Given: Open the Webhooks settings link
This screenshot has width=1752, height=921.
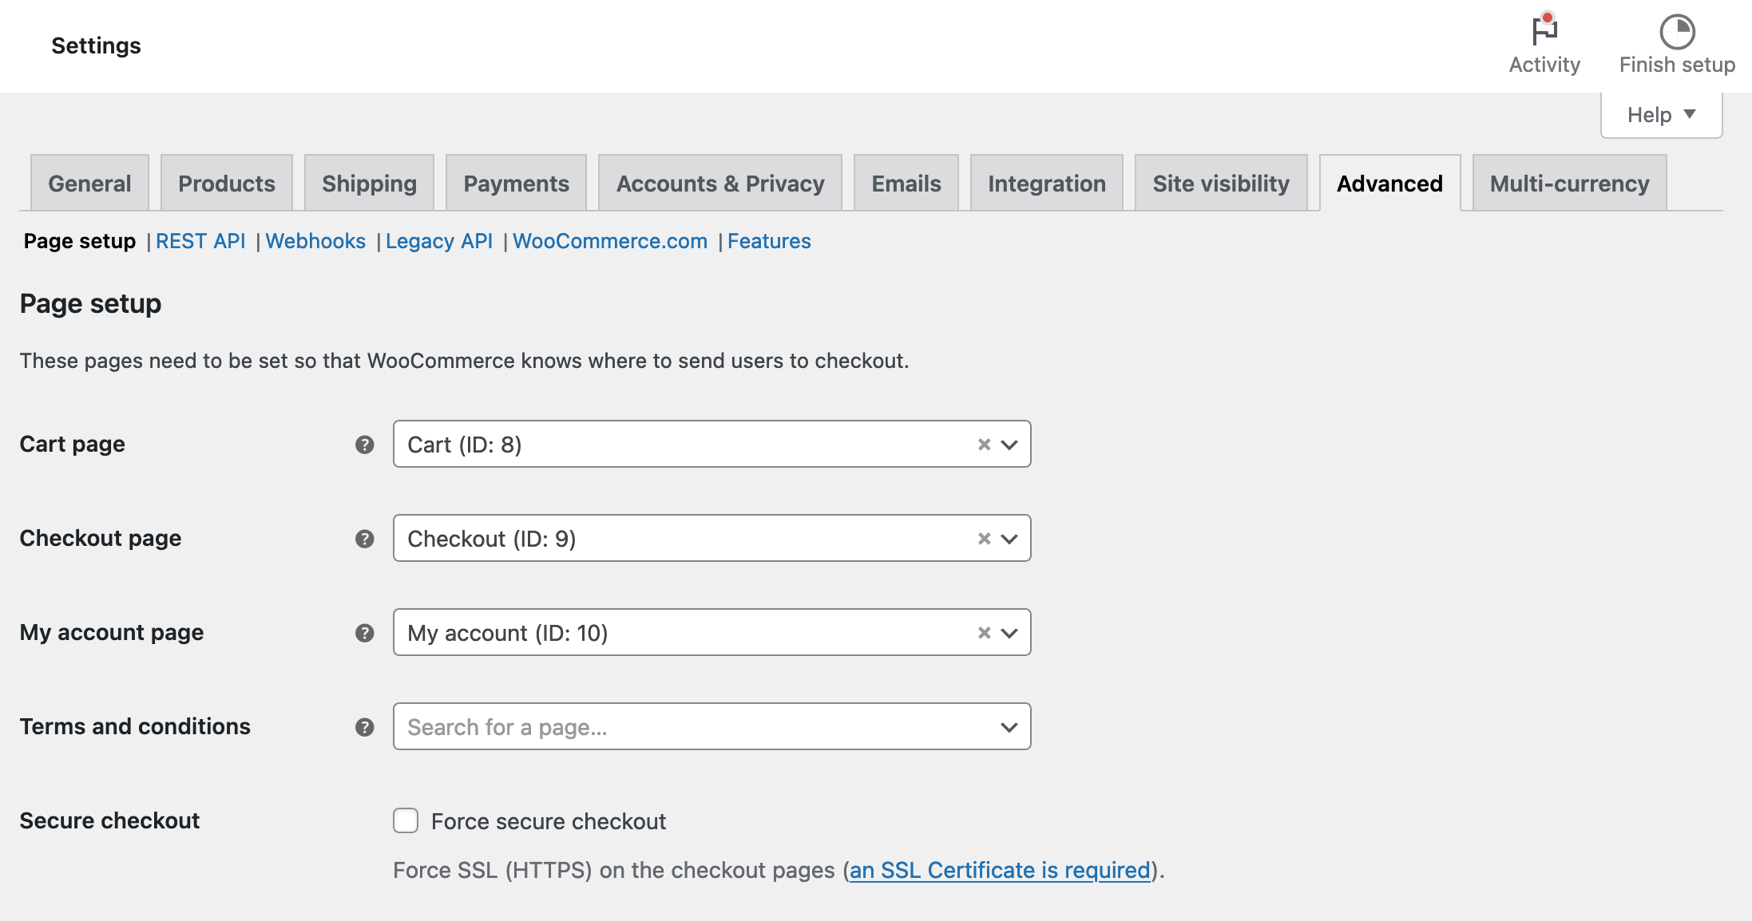Looking at the screenshot, I should click(315, 241).
